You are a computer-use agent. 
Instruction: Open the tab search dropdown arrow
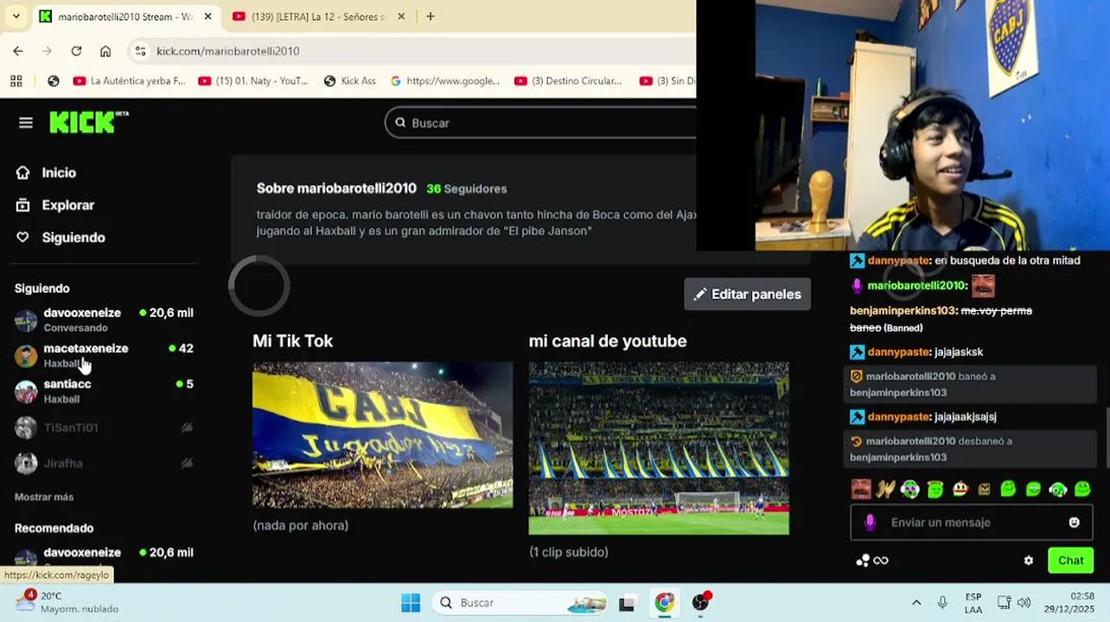pyautogui.click(x=16, y=16)
